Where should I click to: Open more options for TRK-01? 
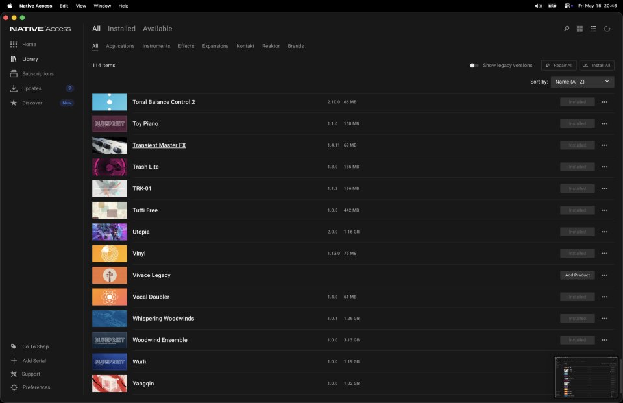pyautogui.click(x=604, y=189)
